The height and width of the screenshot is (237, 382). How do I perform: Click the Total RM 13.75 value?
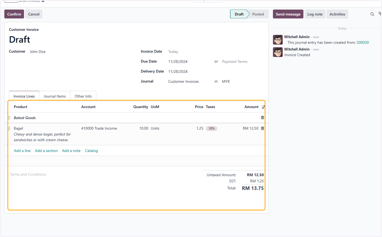coord(253,188)
